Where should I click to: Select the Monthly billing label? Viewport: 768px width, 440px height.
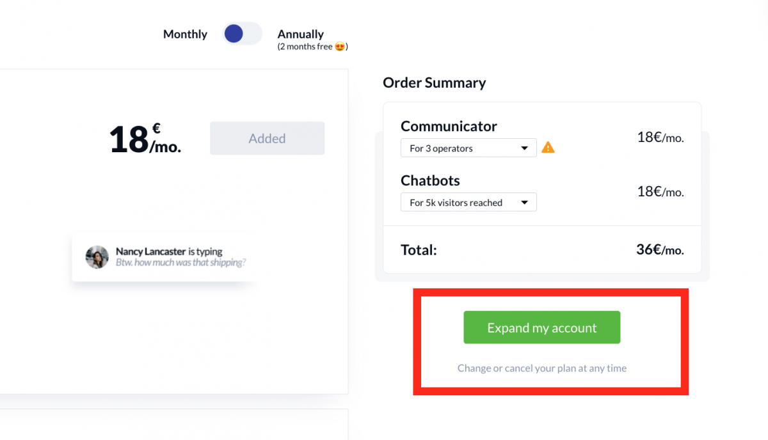click(185, 35)
